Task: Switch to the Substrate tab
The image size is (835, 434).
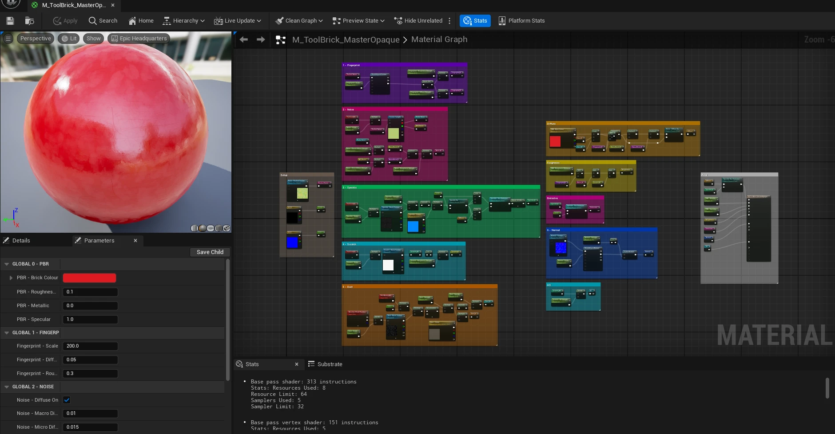Action: tap(325, 364)
